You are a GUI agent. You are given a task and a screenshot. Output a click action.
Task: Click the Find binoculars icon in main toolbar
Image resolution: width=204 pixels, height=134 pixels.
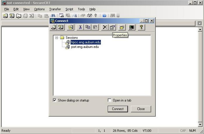[53, 16]
